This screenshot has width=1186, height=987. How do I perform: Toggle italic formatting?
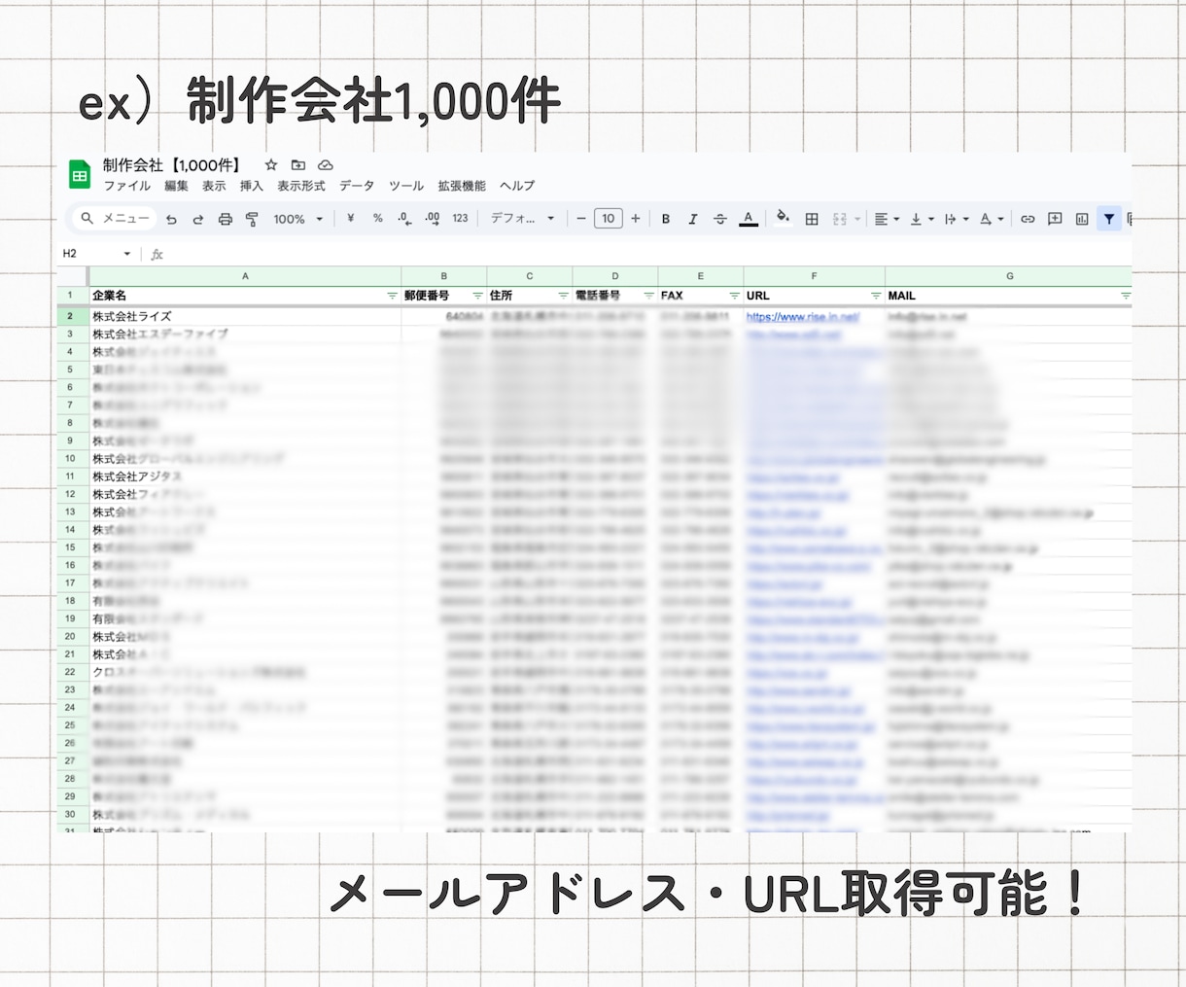coord(693,219)
